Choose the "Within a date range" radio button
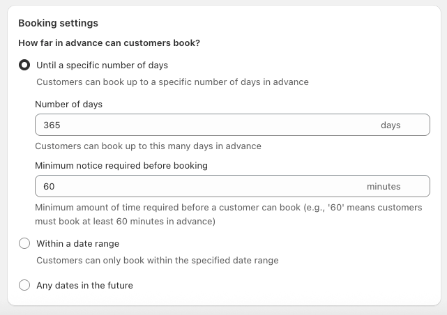The height and width of the screenshot is (315, 447). [x=24, y=243]
